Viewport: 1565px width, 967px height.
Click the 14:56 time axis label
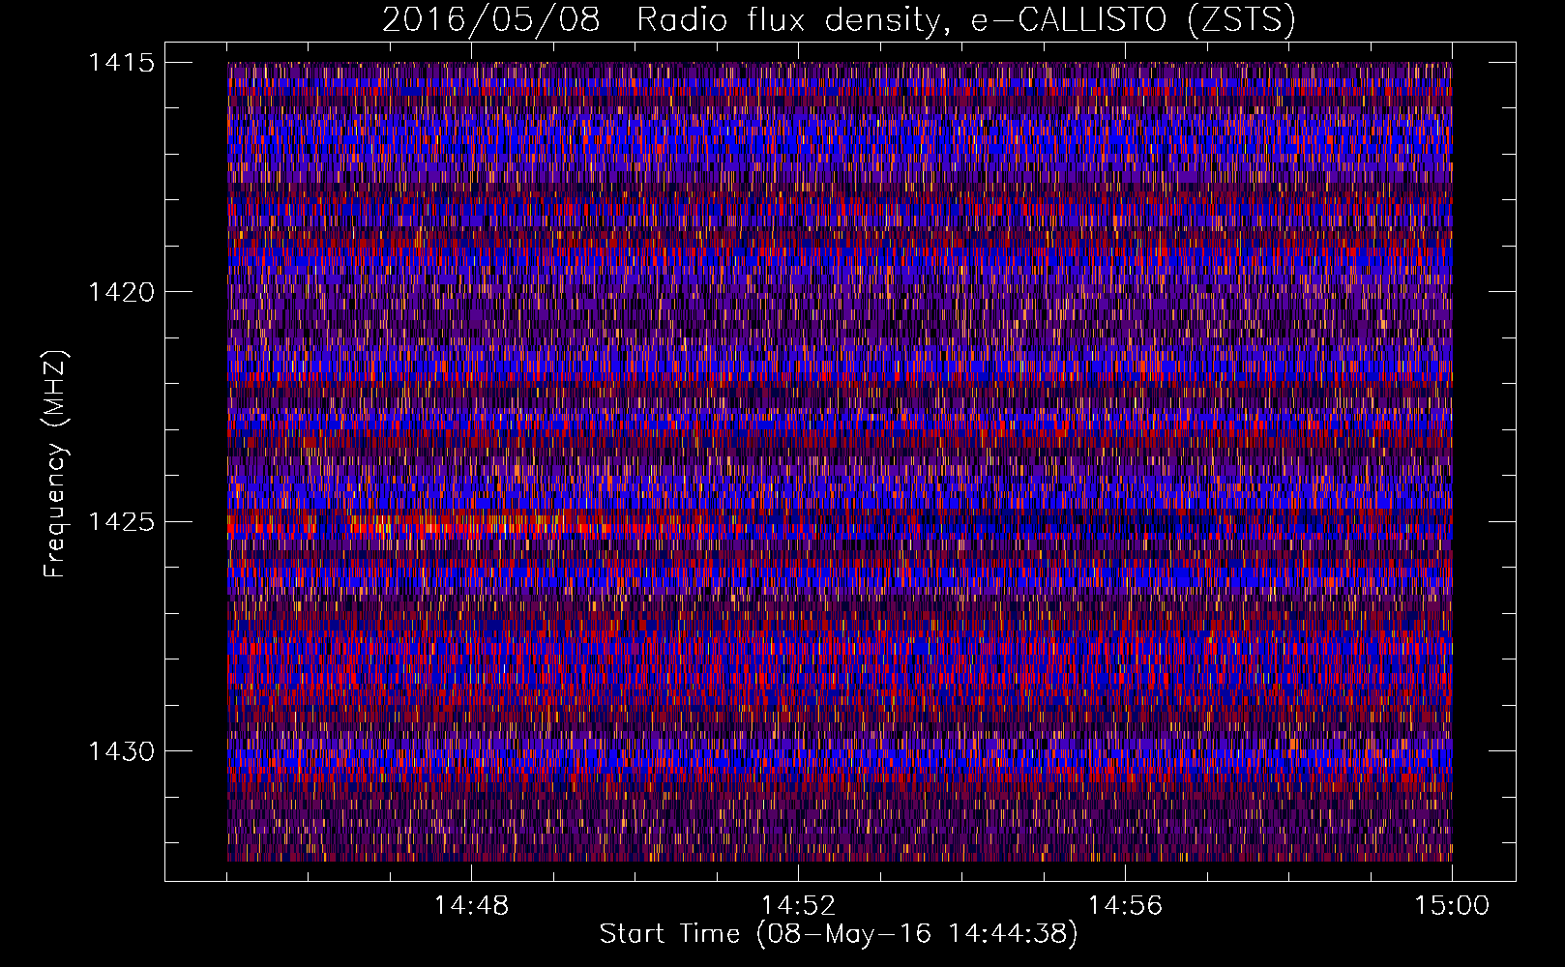point(1125,906)
